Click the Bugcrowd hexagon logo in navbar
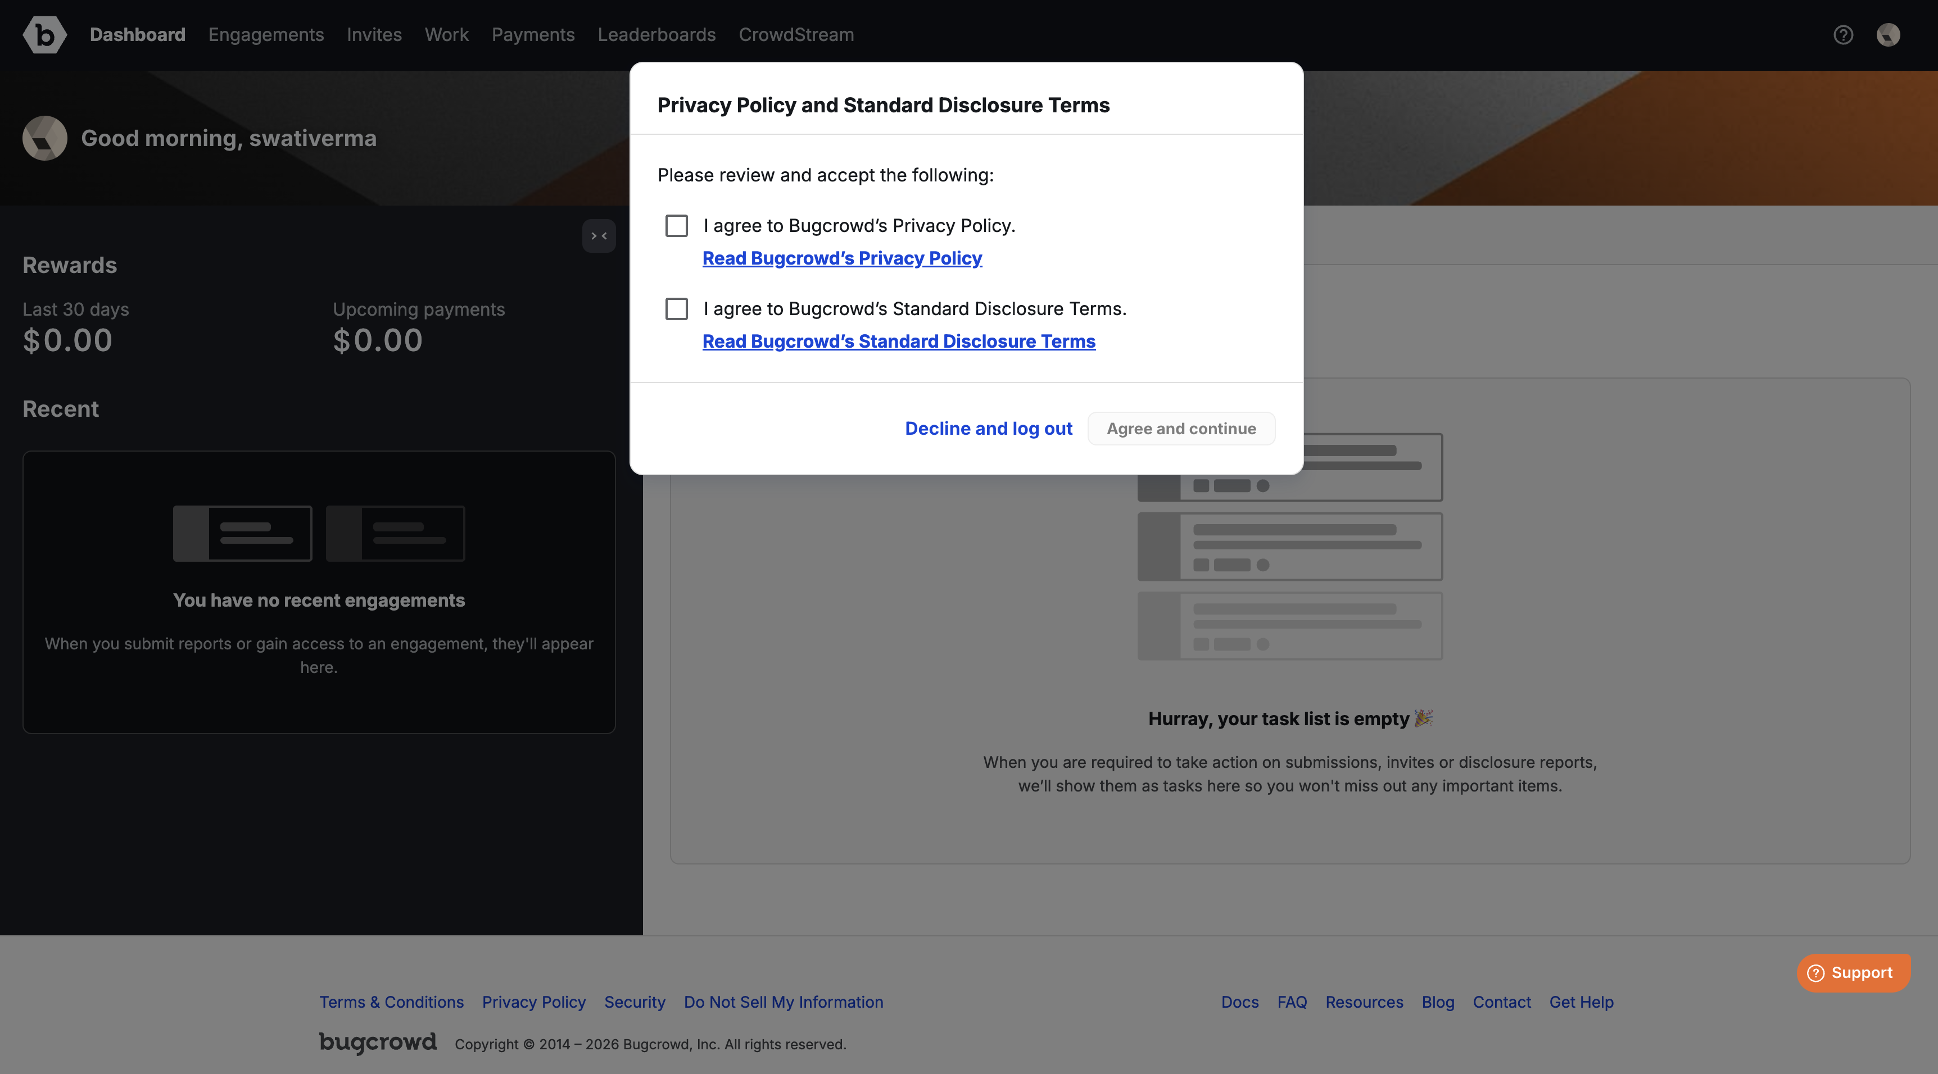This screenshot has height=1074, width=1938. (44, 35)
